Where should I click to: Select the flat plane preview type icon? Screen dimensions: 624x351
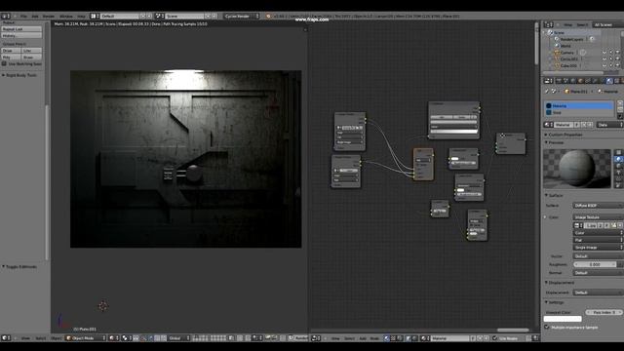click(x=618, y=153)
